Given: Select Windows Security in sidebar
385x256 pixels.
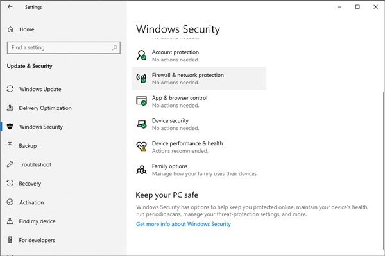Looking at the screenshot, I should 64,127.
